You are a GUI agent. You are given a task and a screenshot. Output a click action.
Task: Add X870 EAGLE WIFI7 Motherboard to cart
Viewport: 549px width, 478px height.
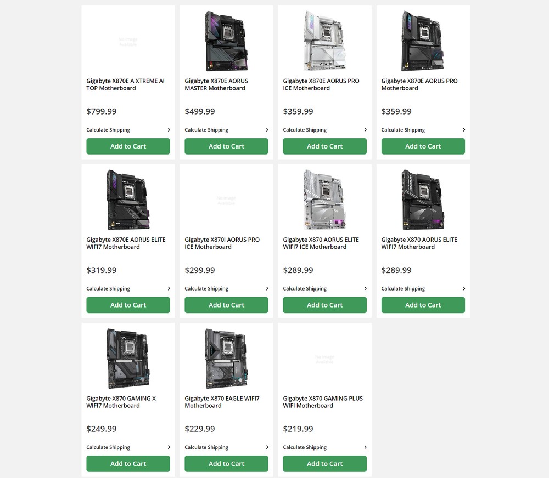226,464
